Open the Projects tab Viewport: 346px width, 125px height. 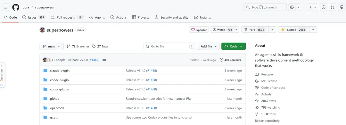click(141, 17)
